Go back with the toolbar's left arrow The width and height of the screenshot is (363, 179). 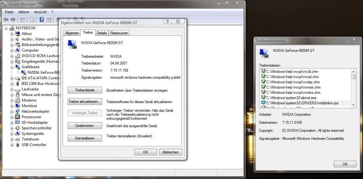click(x=6, y=19)
